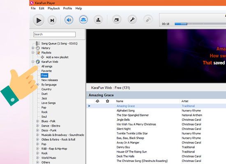Open the Edit menu
This screenshot has height=164, width=226.
click(x=42, y=8)
